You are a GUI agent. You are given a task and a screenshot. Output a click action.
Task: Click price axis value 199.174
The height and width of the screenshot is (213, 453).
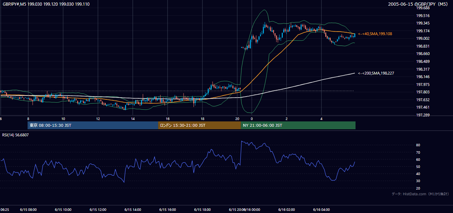(x=423, y=31)
